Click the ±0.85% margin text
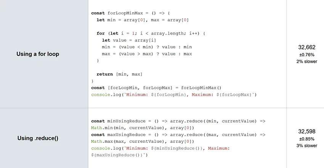Viewport: 324px width, 168px height. pyautogui.click(x=306, y=139)
